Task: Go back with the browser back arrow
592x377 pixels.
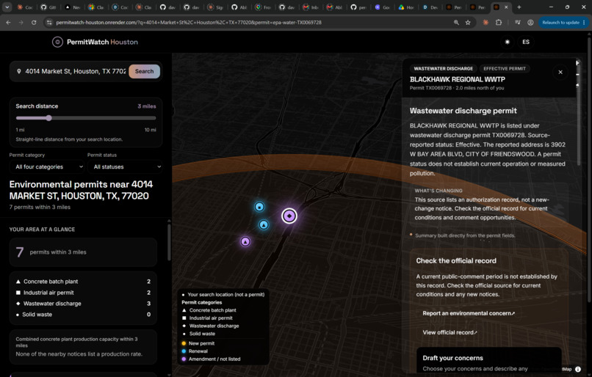Action: point(8,23)
